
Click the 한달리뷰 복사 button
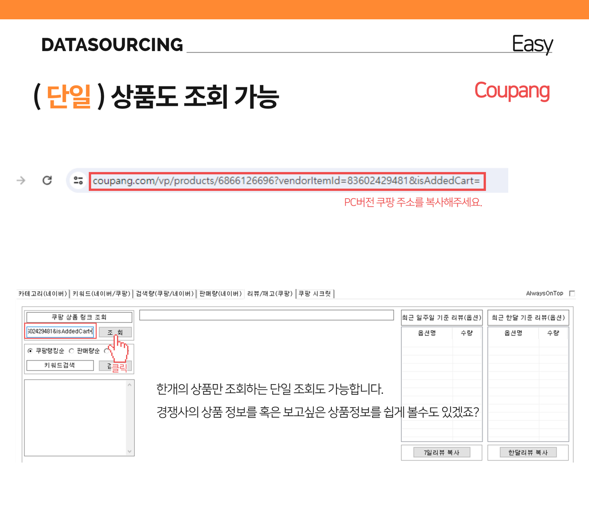pyautogui.click(x=528, y=453)
